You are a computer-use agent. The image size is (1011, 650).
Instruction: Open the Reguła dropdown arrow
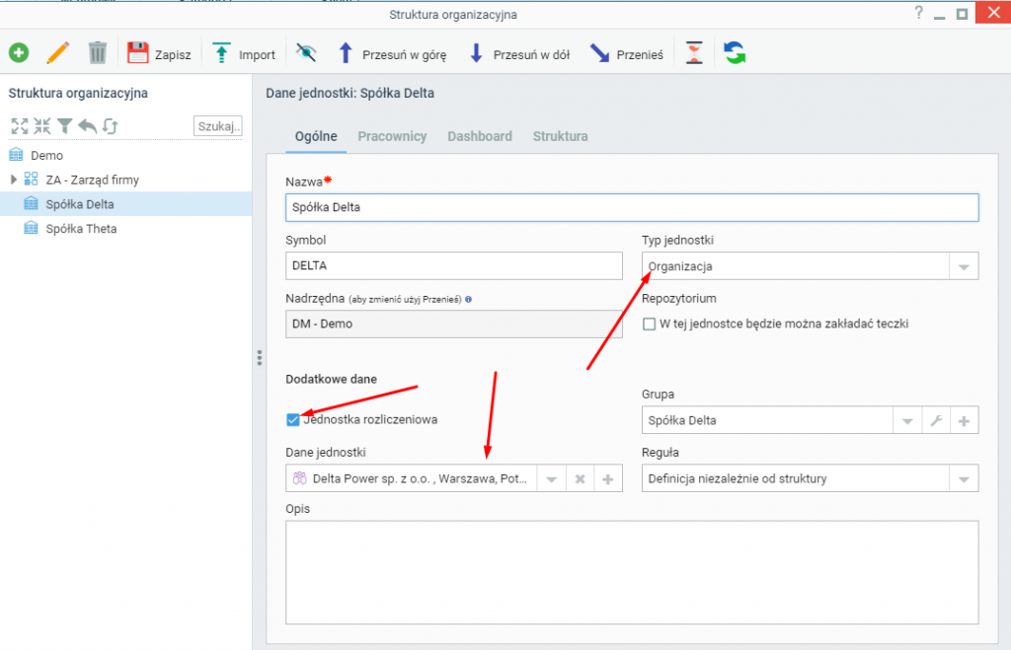pos(964,479)
